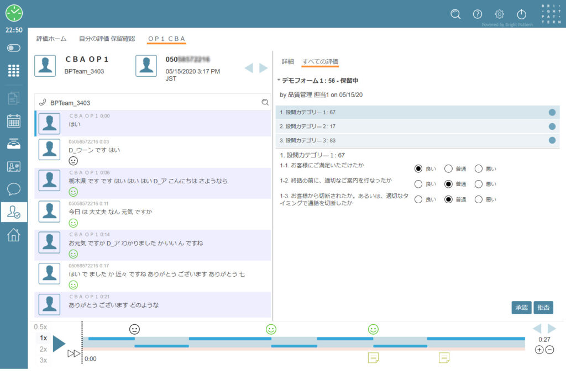
Task: Set playback speed to 0.5x
Action: click(40, 327)
